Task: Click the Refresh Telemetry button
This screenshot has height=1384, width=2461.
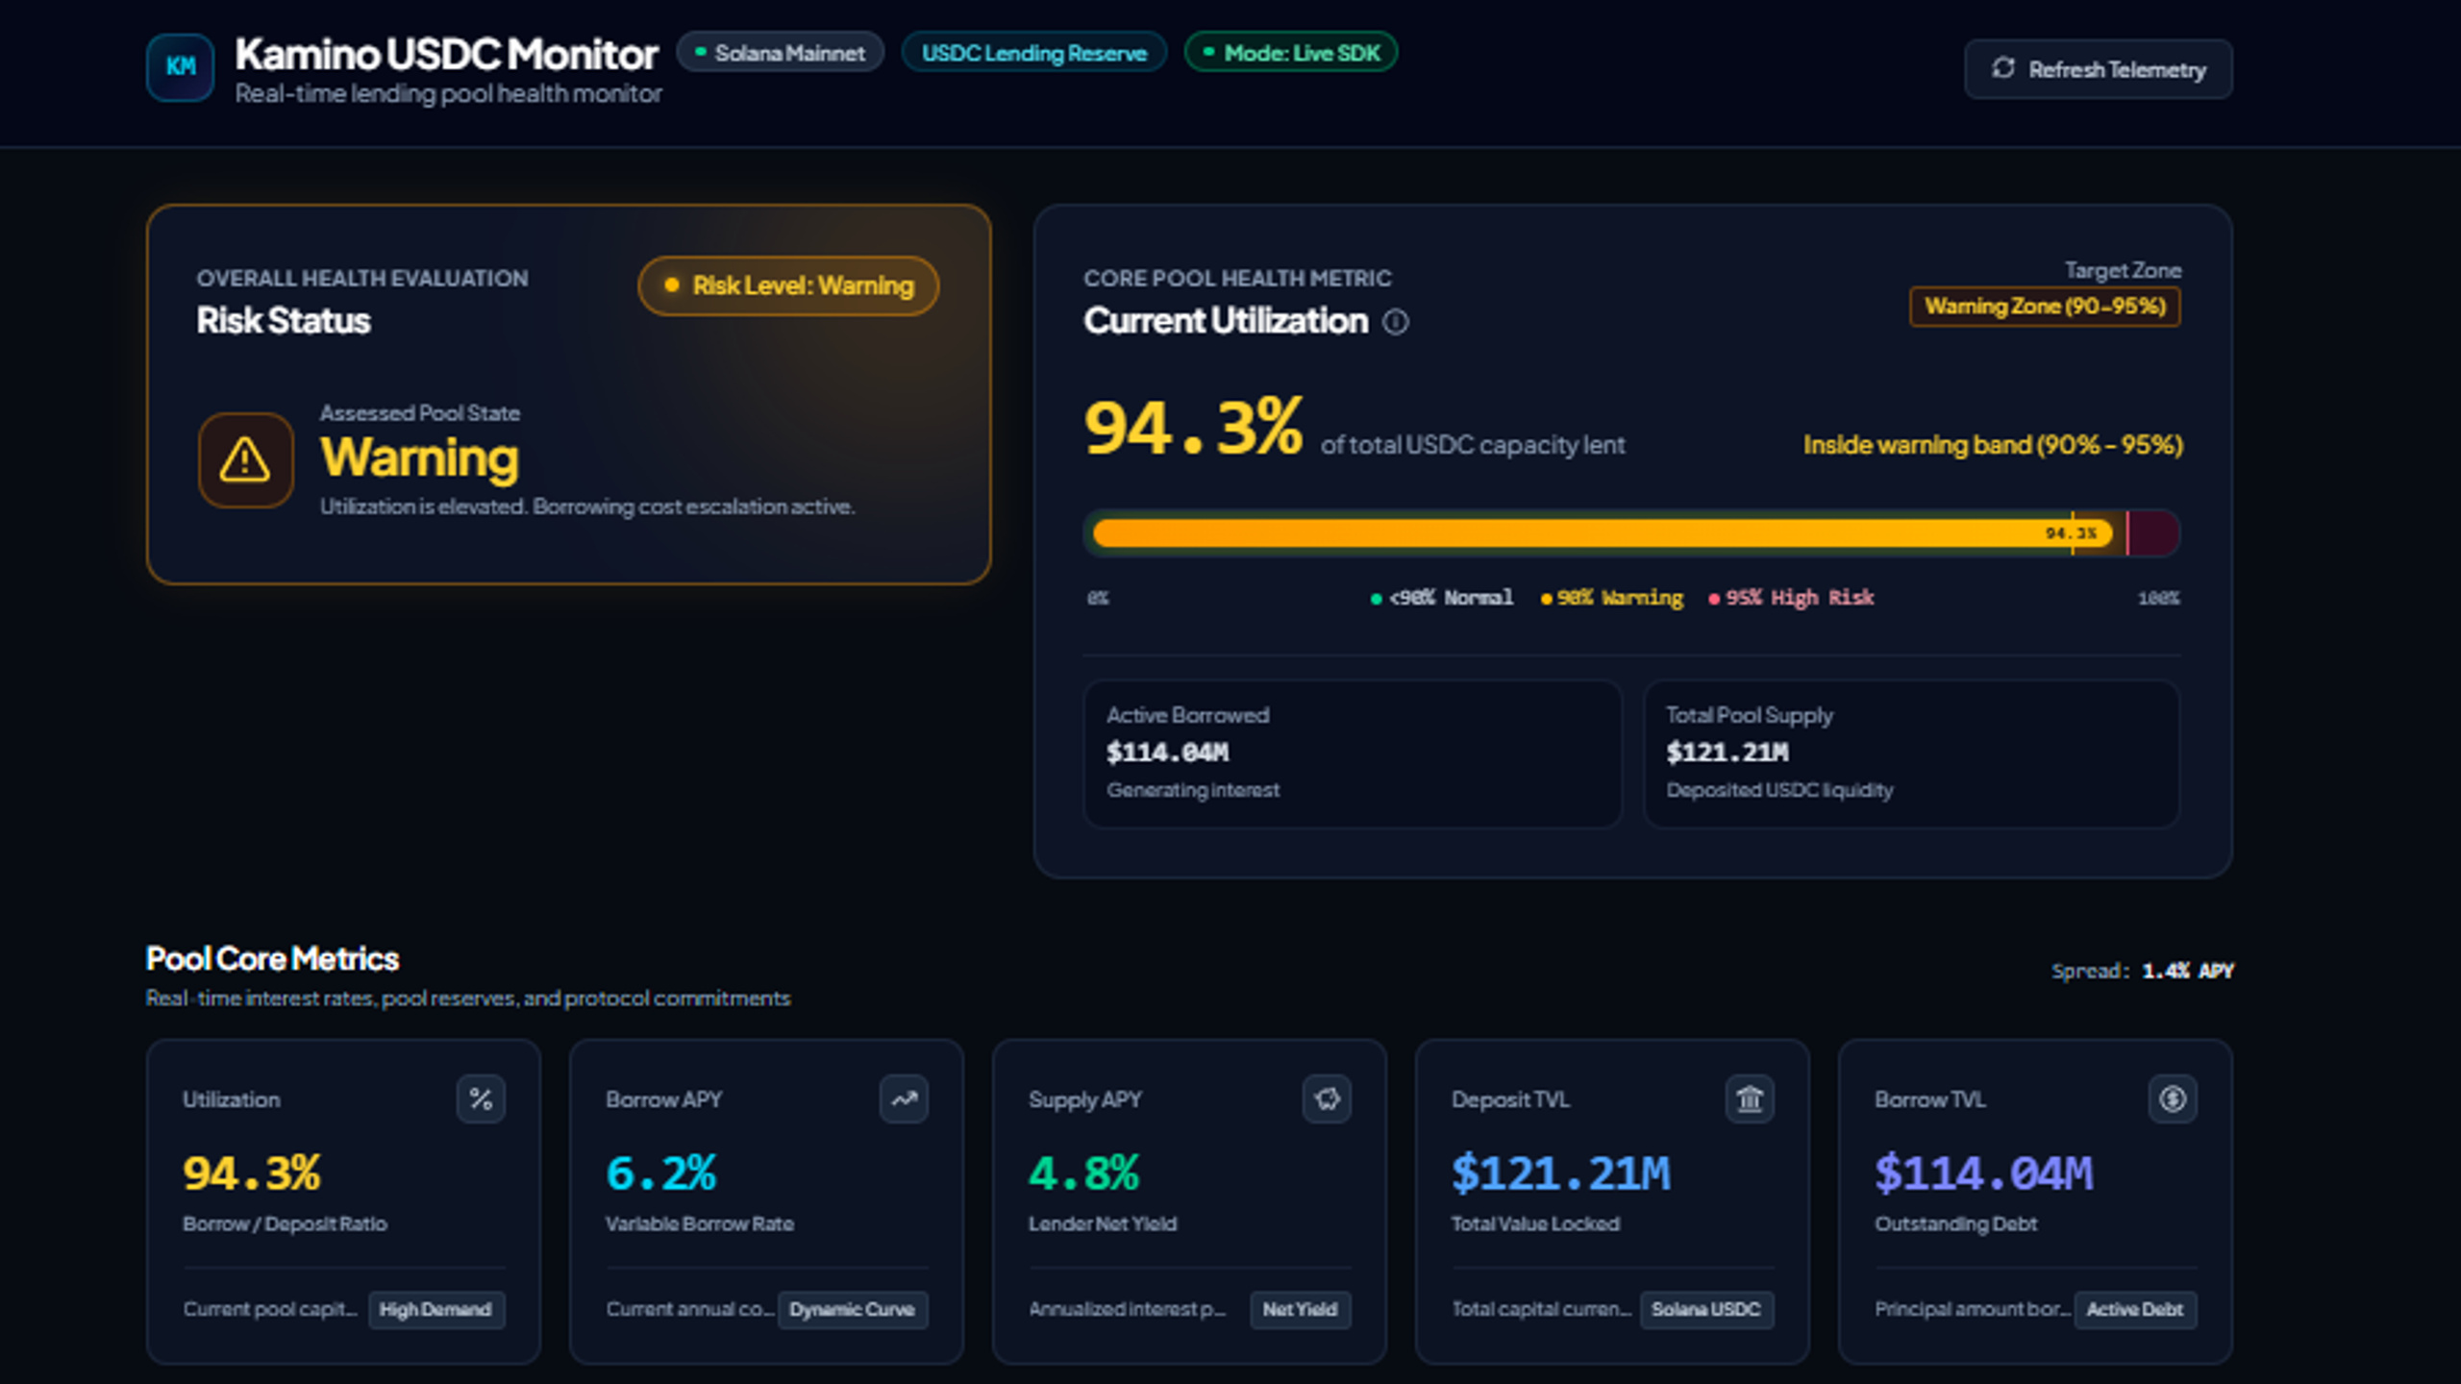Action: pos(2099,69)
